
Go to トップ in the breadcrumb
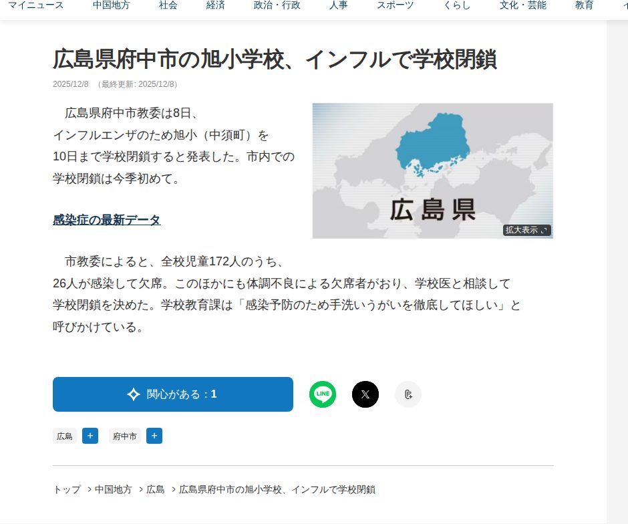(67, 489)
